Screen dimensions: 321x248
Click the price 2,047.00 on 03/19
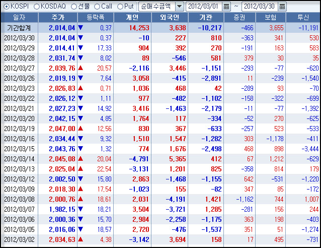pos(62,129)
